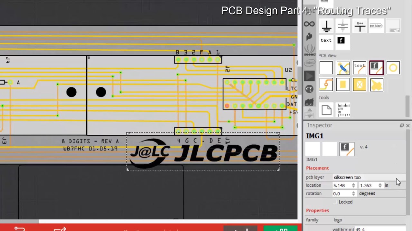Click the '8 DIGITS - REV A' silkscreen text
Screen dimensions: 412x231
(90, 141)
